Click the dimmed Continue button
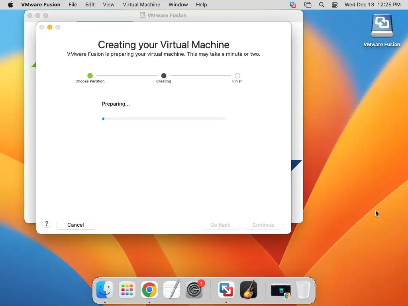The image size is (408, 306). point(263,225)
